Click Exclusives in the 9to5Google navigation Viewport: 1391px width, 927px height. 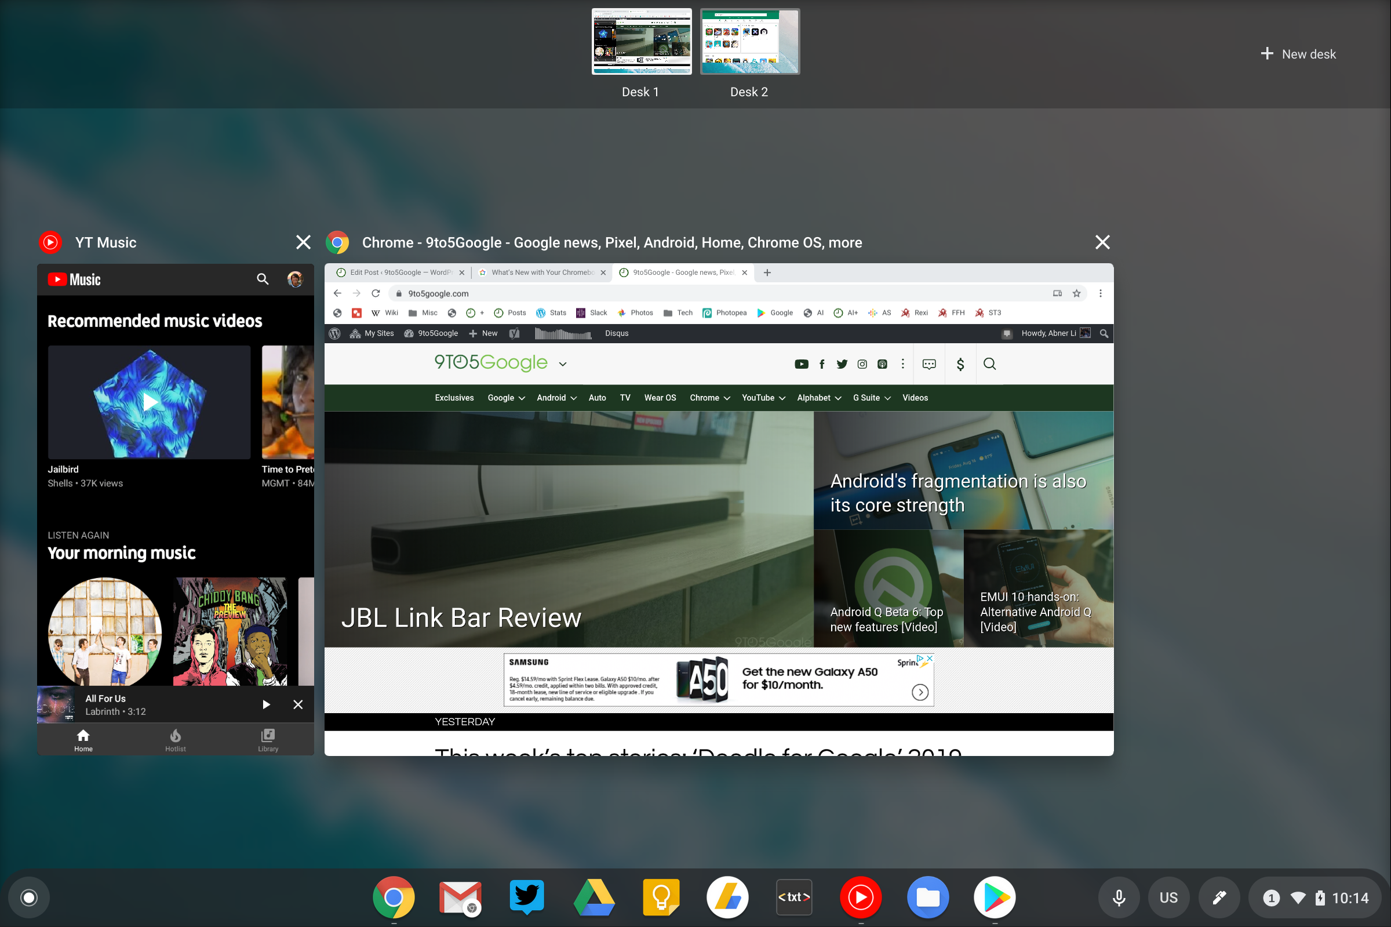click(x=454, y=397)
